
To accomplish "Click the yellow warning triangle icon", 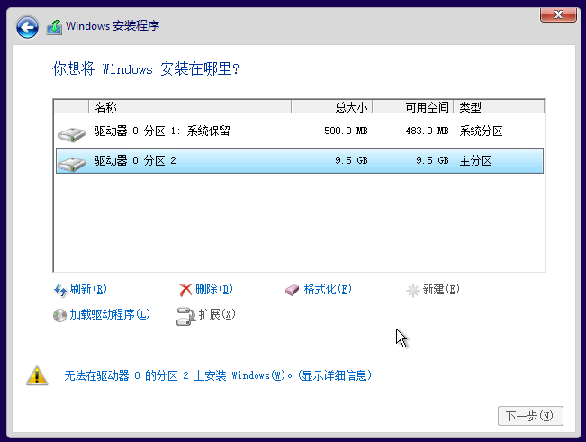I will click(37, 375).
